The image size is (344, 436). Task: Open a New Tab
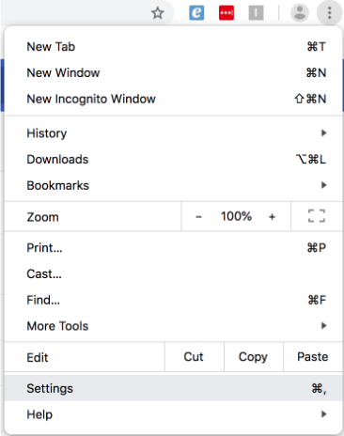(x=173, y=47)
